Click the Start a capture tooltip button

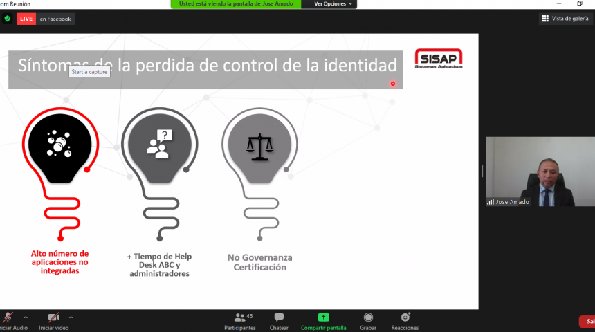pos(89,72)
